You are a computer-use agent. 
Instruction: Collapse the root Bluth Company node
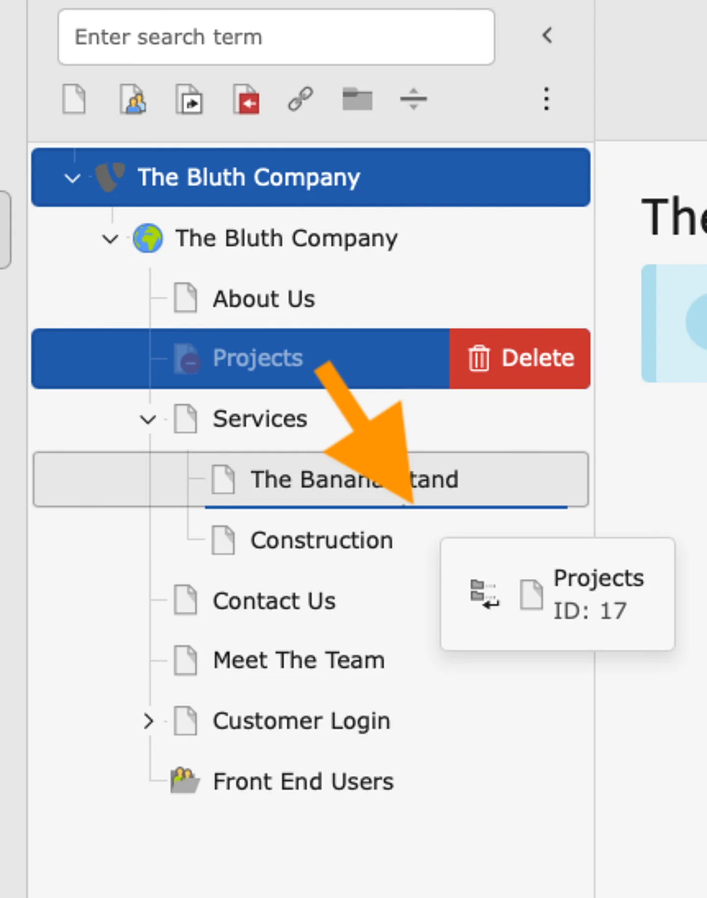tap(73, 178)
